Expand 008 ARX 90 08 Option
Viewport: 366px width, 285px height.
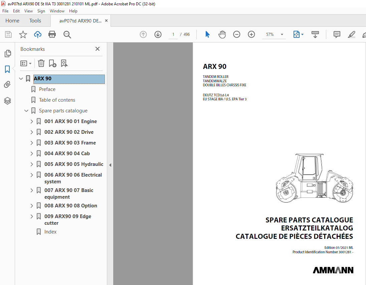tap(32, 206)
